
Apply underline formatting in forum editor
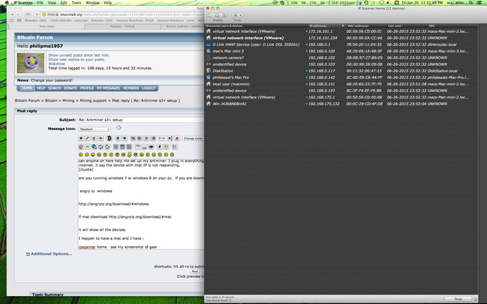pyautogui.click(x=94, y=139)
